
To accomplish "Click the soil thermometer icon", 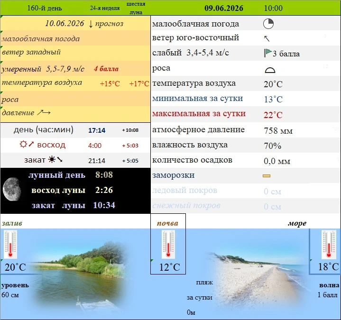I will point(168,244).
